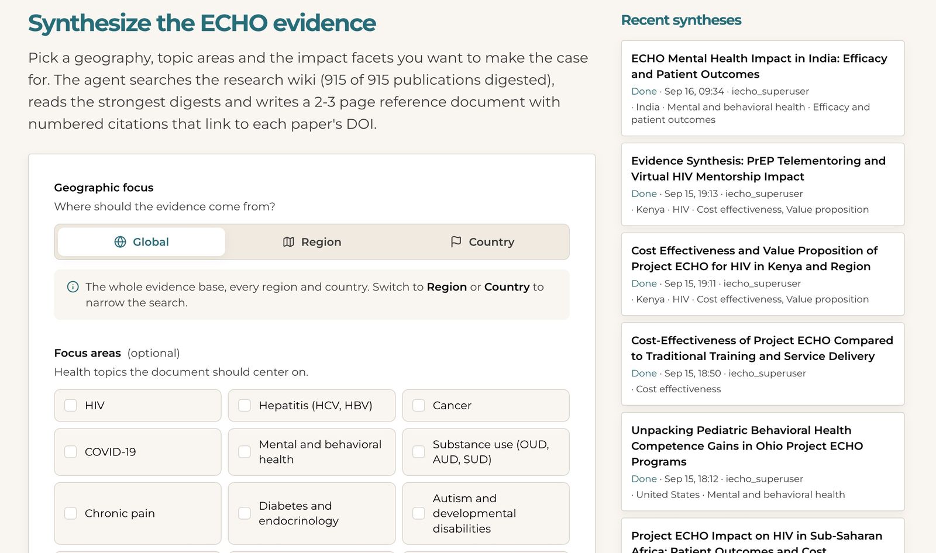
Task: Toggle the COVID-19 checkbox
Action: pyautogui.click(x=70, y=452)
